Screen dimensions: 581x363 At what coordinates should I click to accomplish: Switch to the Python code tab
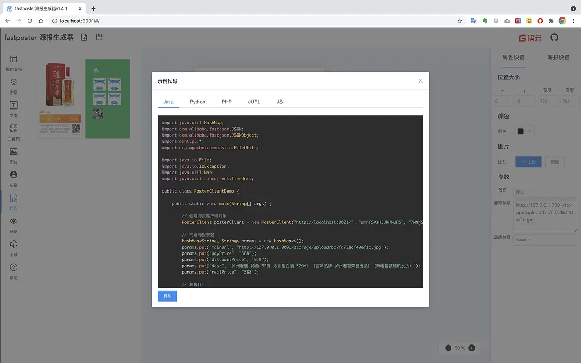tap(197, 102)
